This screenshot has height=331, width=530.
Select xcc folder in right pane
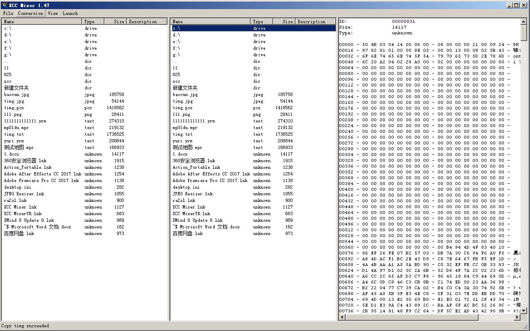[x=177, y=81]
